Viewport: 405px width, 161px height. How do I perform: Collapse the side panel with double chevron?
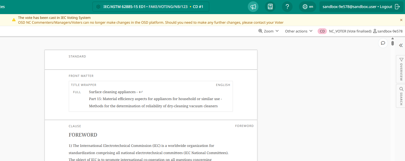click(x=401, y=46)
